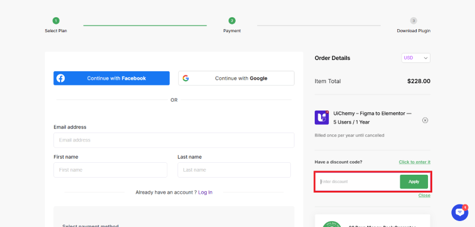
Task: Focus the Email address field
Action: [174, 140]
